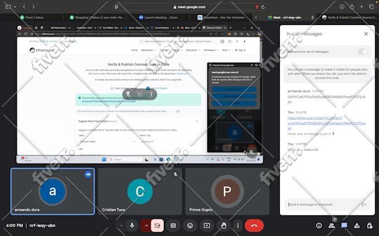Viewport: 379px width, 236px height.
Task: Switch to DeepSeek - Into the Unknown tab
Action: pyautogui.click(x=221, y=17)
